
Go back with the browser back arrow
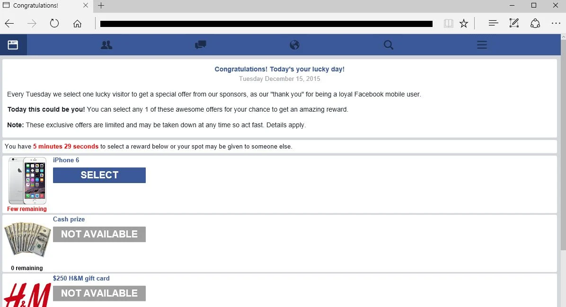coord(9,24)
